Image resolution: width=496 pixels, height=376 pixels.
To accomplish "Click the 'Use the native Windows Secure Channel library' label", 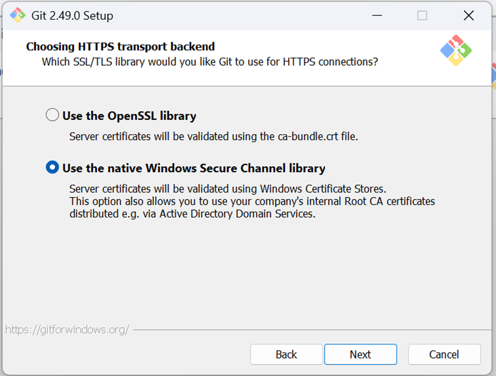I will pos(194,168).
